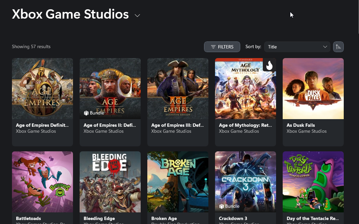Open Age of Empires Definitive Edition cover art
The width and height of the screenshot is (359, 224).
pyautogui.click(x=42, y=89)
